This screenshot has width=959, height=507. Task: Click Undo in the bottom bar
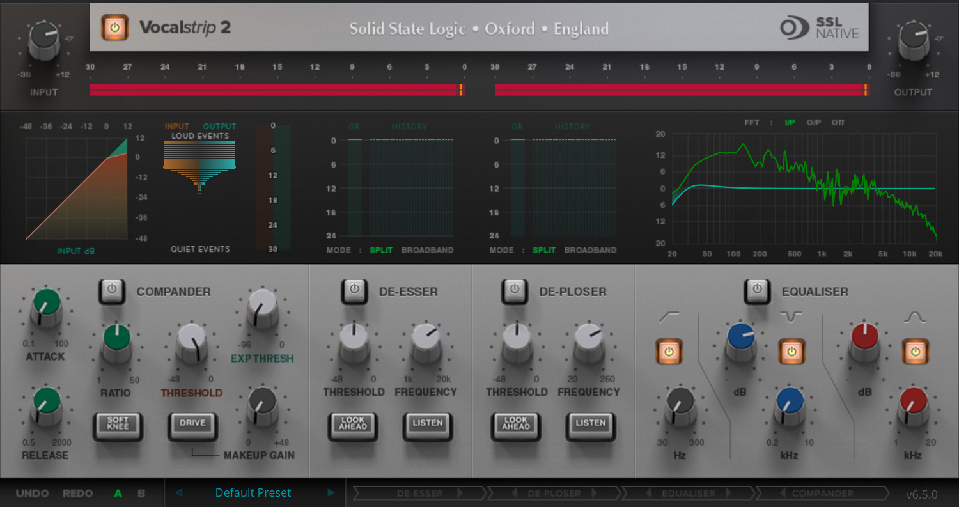(x=32, y=494)
